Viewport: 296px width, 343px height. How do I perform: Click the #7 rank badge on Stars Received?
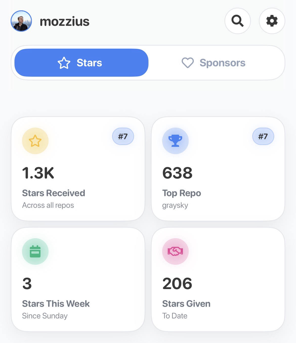pos(123,136)
